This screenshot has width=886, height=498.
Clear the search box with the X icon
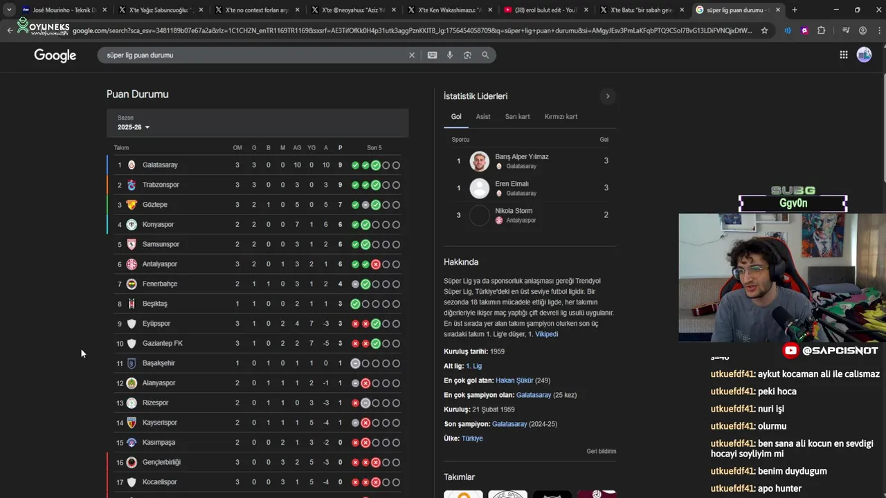coord(412,55)
